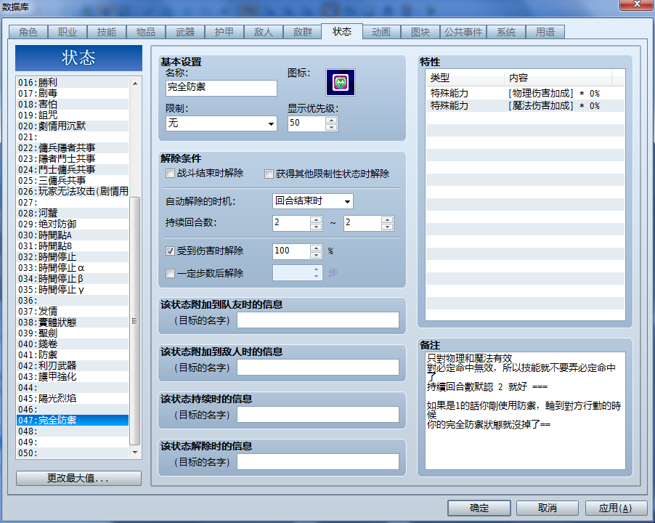Select state 019:詛咒 in the list
Viewport: 655px width, 523px height.
[73, 115]
